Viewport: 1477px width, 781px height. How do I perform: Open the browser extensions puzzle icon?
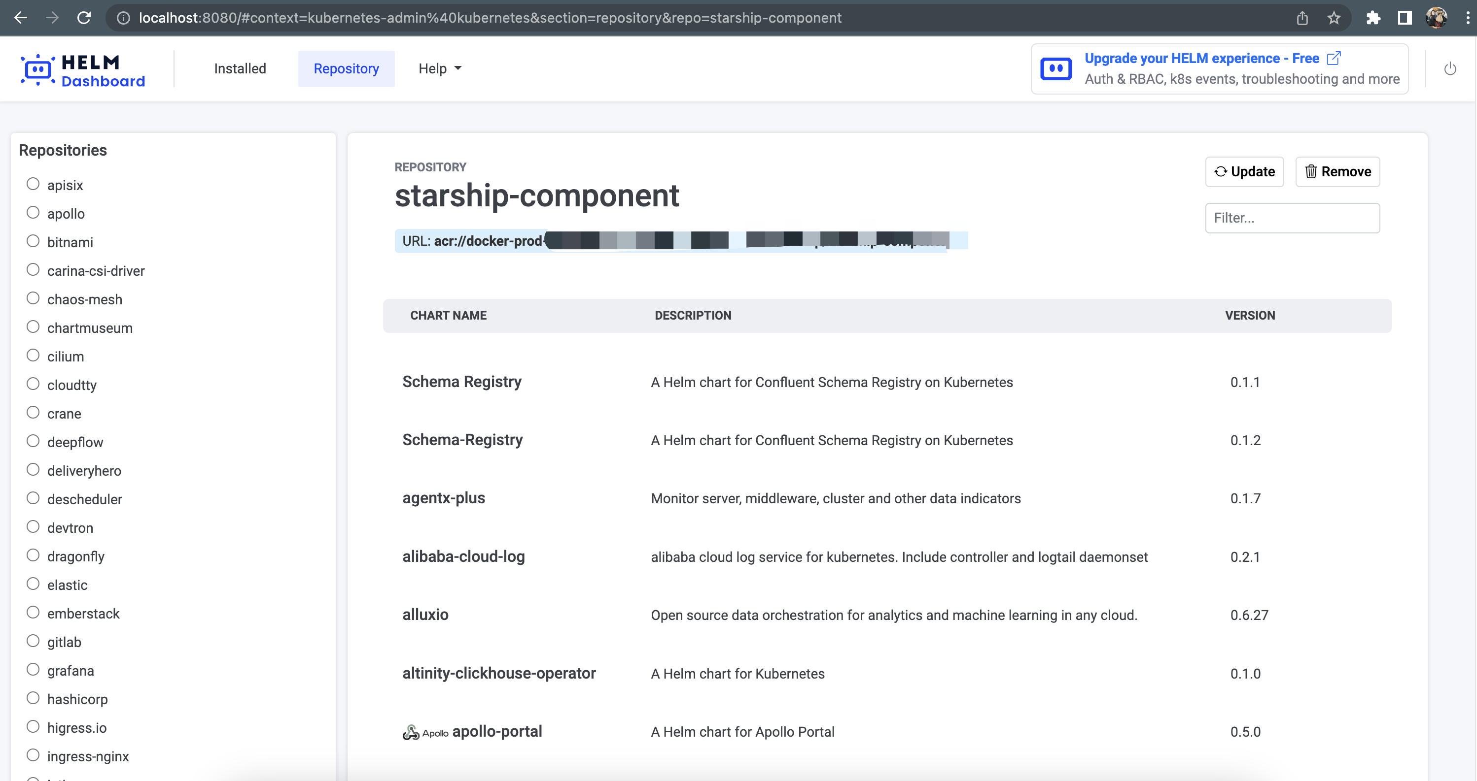tap(1374, 18)
